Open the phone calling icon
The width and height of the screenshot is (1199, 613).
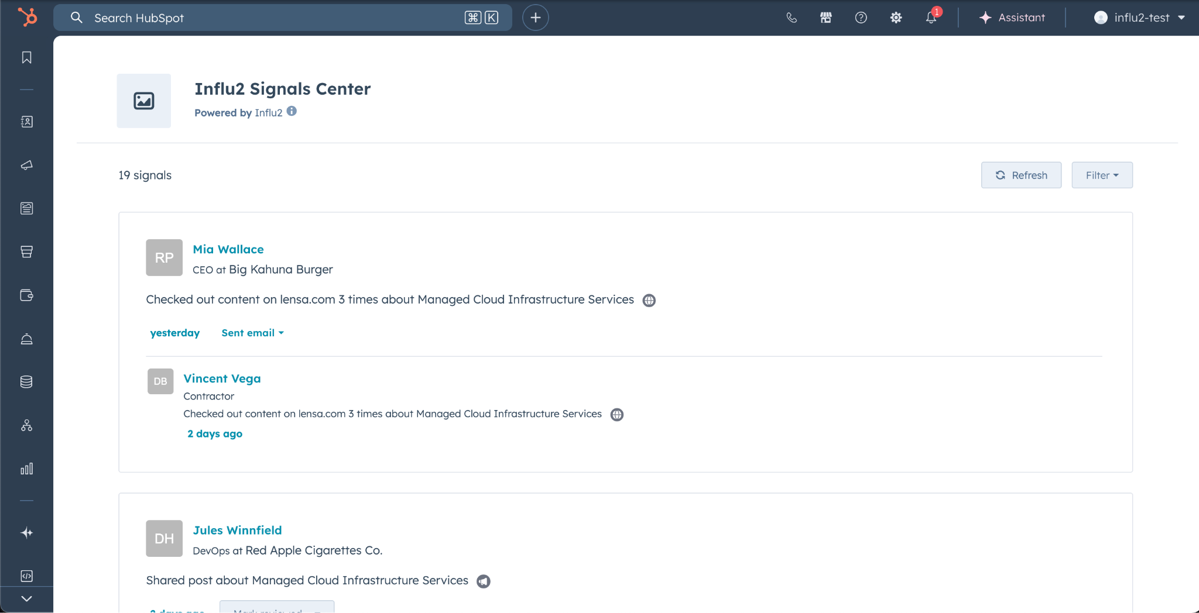coord(791,18)
